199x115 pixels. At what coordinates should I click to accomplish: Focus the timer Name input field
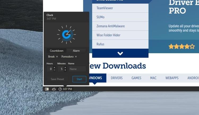click(77, 69)
